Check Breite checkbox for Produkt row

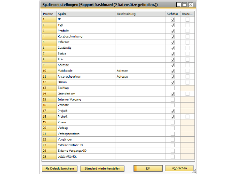[x=187, y=31]
